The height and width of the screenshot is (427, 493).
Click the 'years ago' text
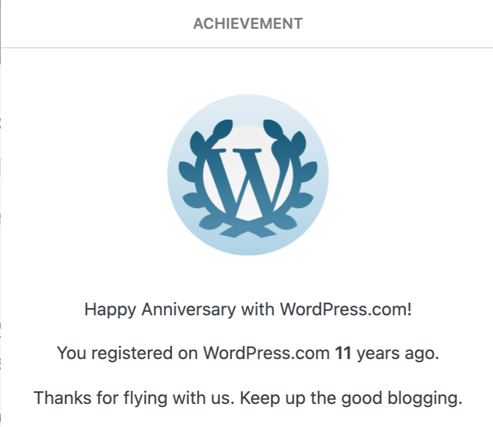tap(397, 353)
